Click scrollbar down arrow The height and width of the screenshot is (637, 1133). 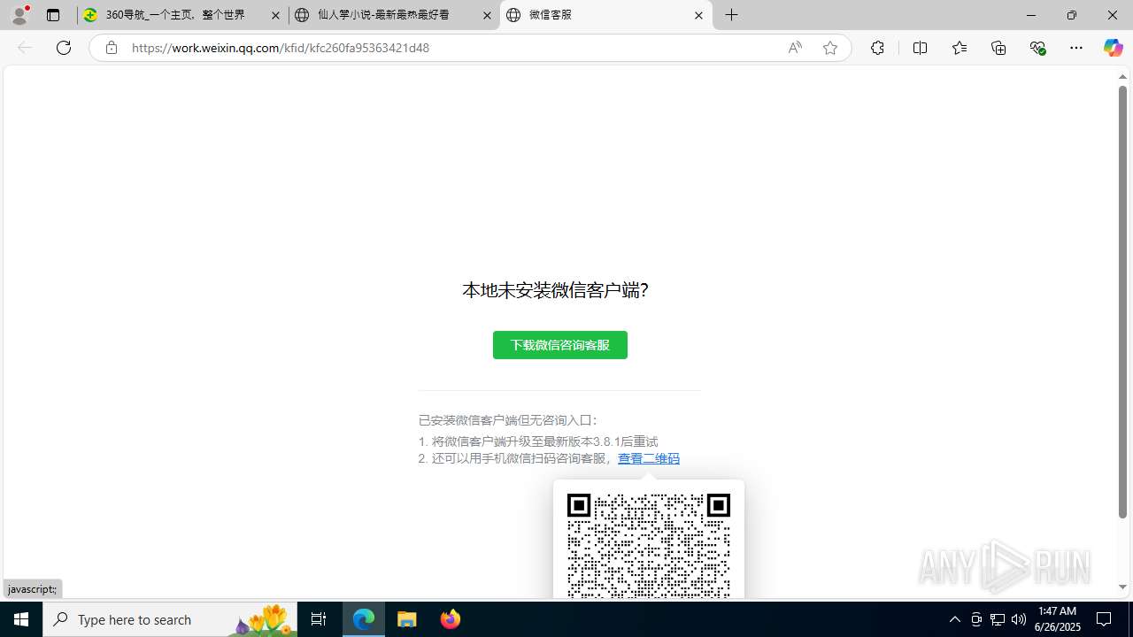click(x=1122, y=587)
